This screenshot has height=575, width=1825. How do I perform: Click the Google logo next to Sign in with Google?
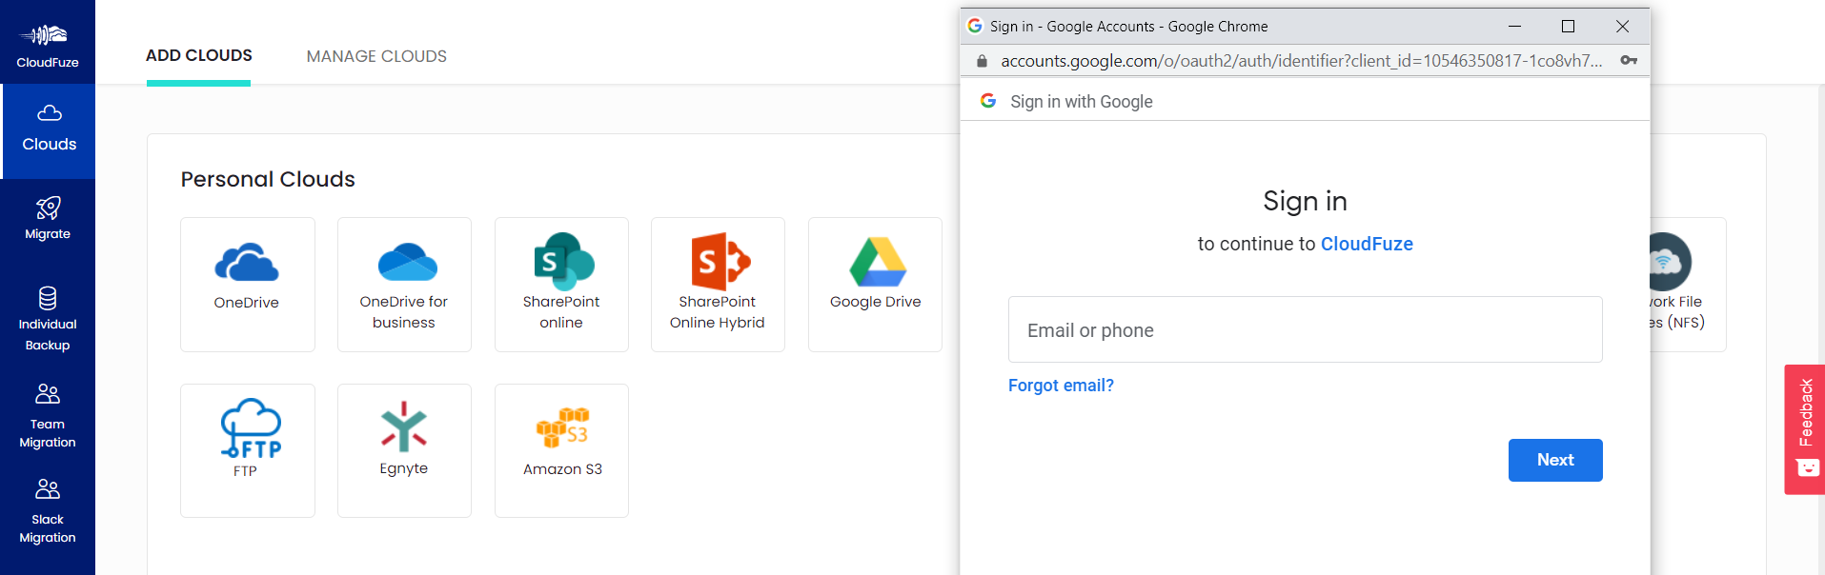(988, 101)
